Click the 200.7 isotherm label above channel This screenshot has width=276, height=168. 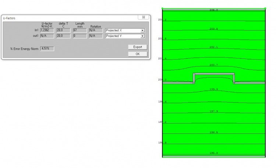[213, 65]
